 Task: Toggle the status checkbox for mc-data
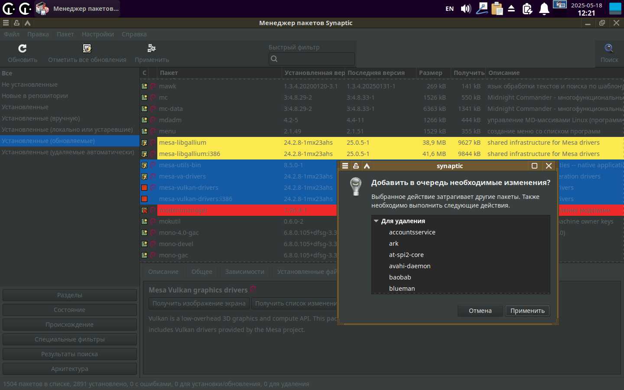144,109
